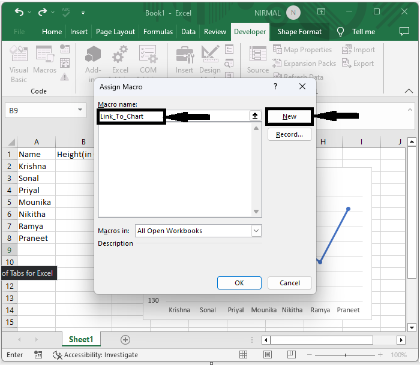420x365 pixels.
Task: Click the Tell me lightbulb search
Action: point(340,32)
